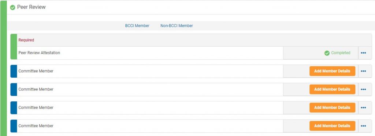Switch to the BCCI Member tab

(137, 26)
